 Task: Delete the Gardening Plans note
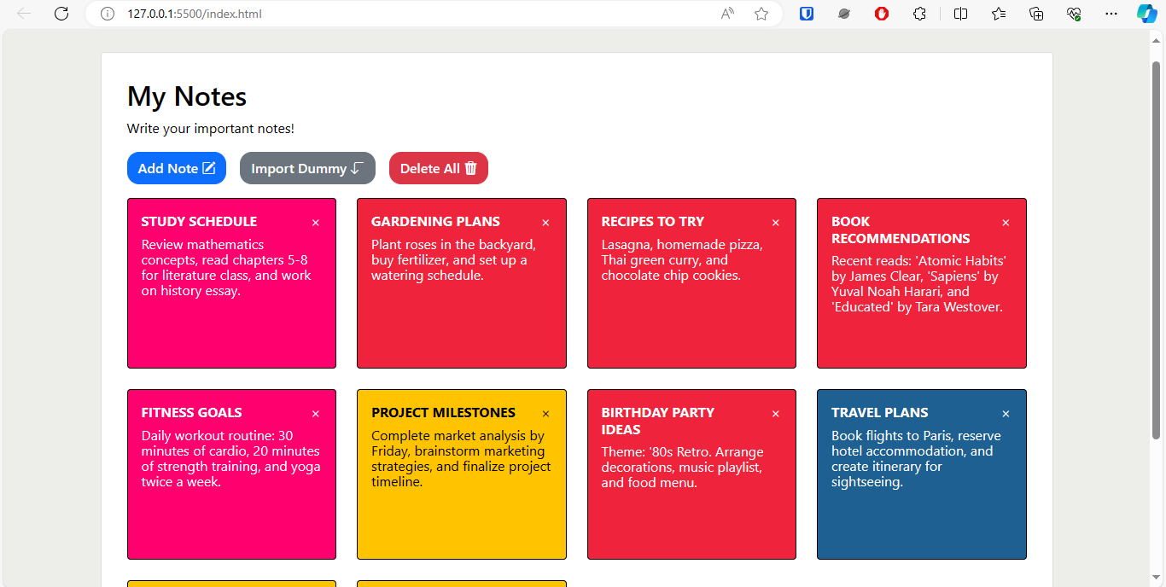click(545, 223)
